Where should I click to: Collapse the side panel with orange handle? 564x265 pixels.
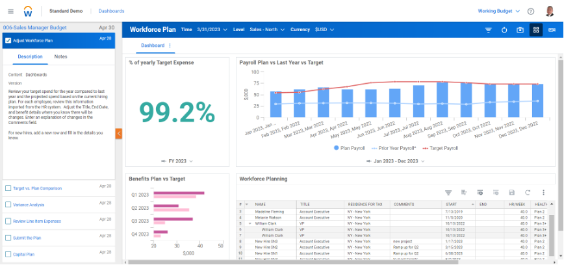[119, 133]
